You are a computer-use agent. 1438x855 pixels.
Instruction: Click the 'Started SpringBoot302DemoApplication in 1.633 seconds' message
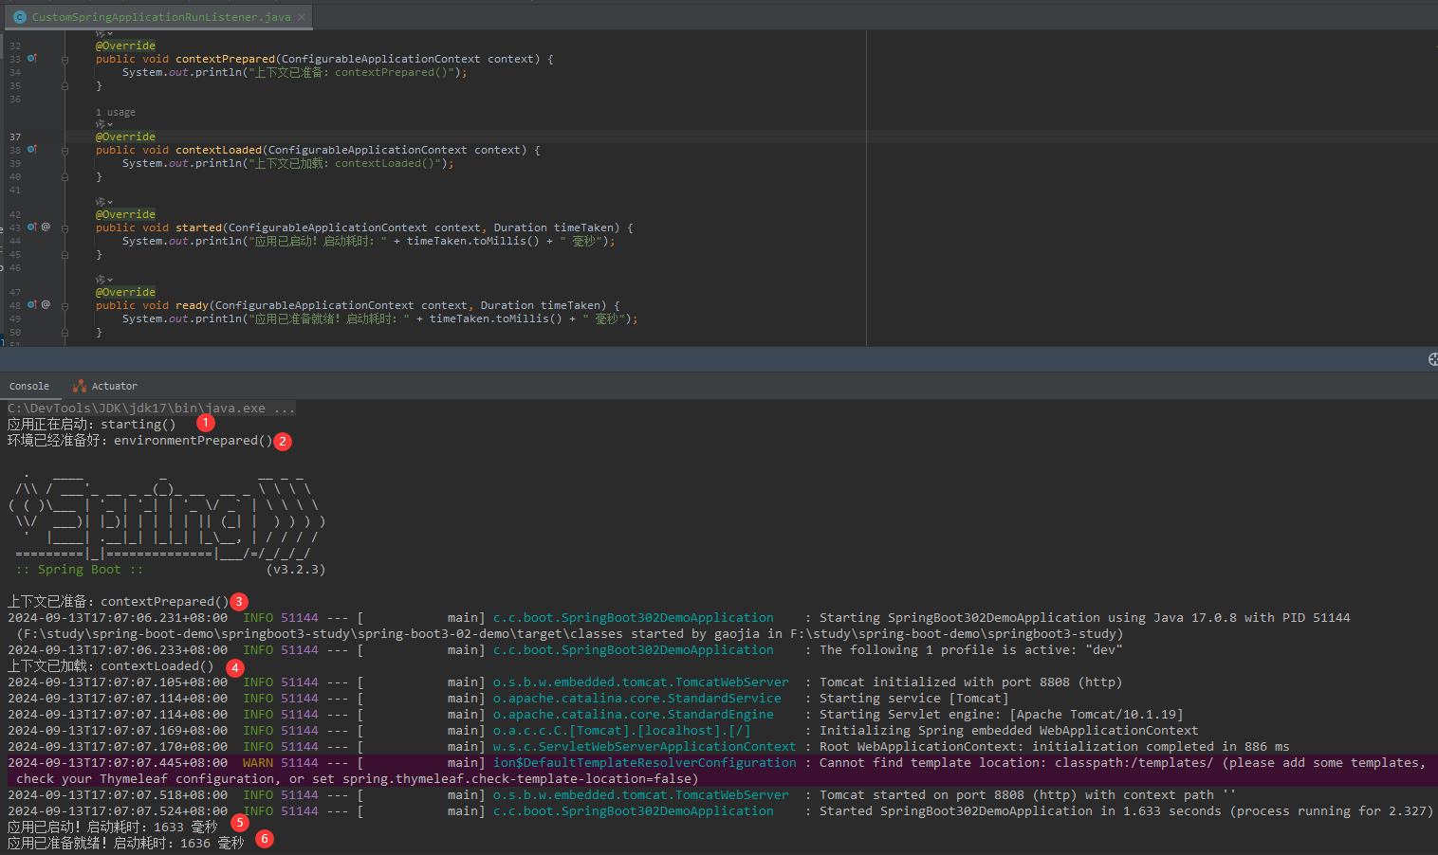click(x=1126, y=811)
